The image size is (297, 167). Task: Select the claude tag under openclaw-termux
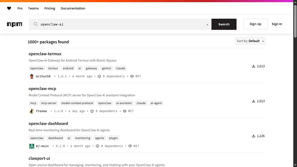pyautogui.click(x=120, y=68)
